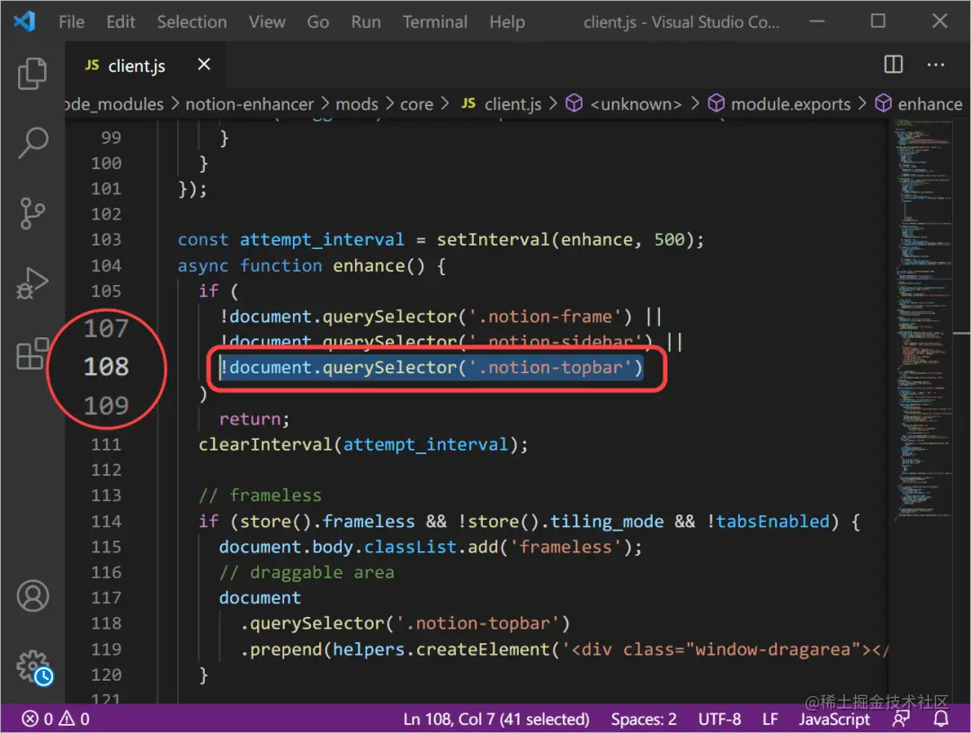The image size is (971, 733).
Task: Click the JS file icon on the client.js tab
Action: point(92,65)
